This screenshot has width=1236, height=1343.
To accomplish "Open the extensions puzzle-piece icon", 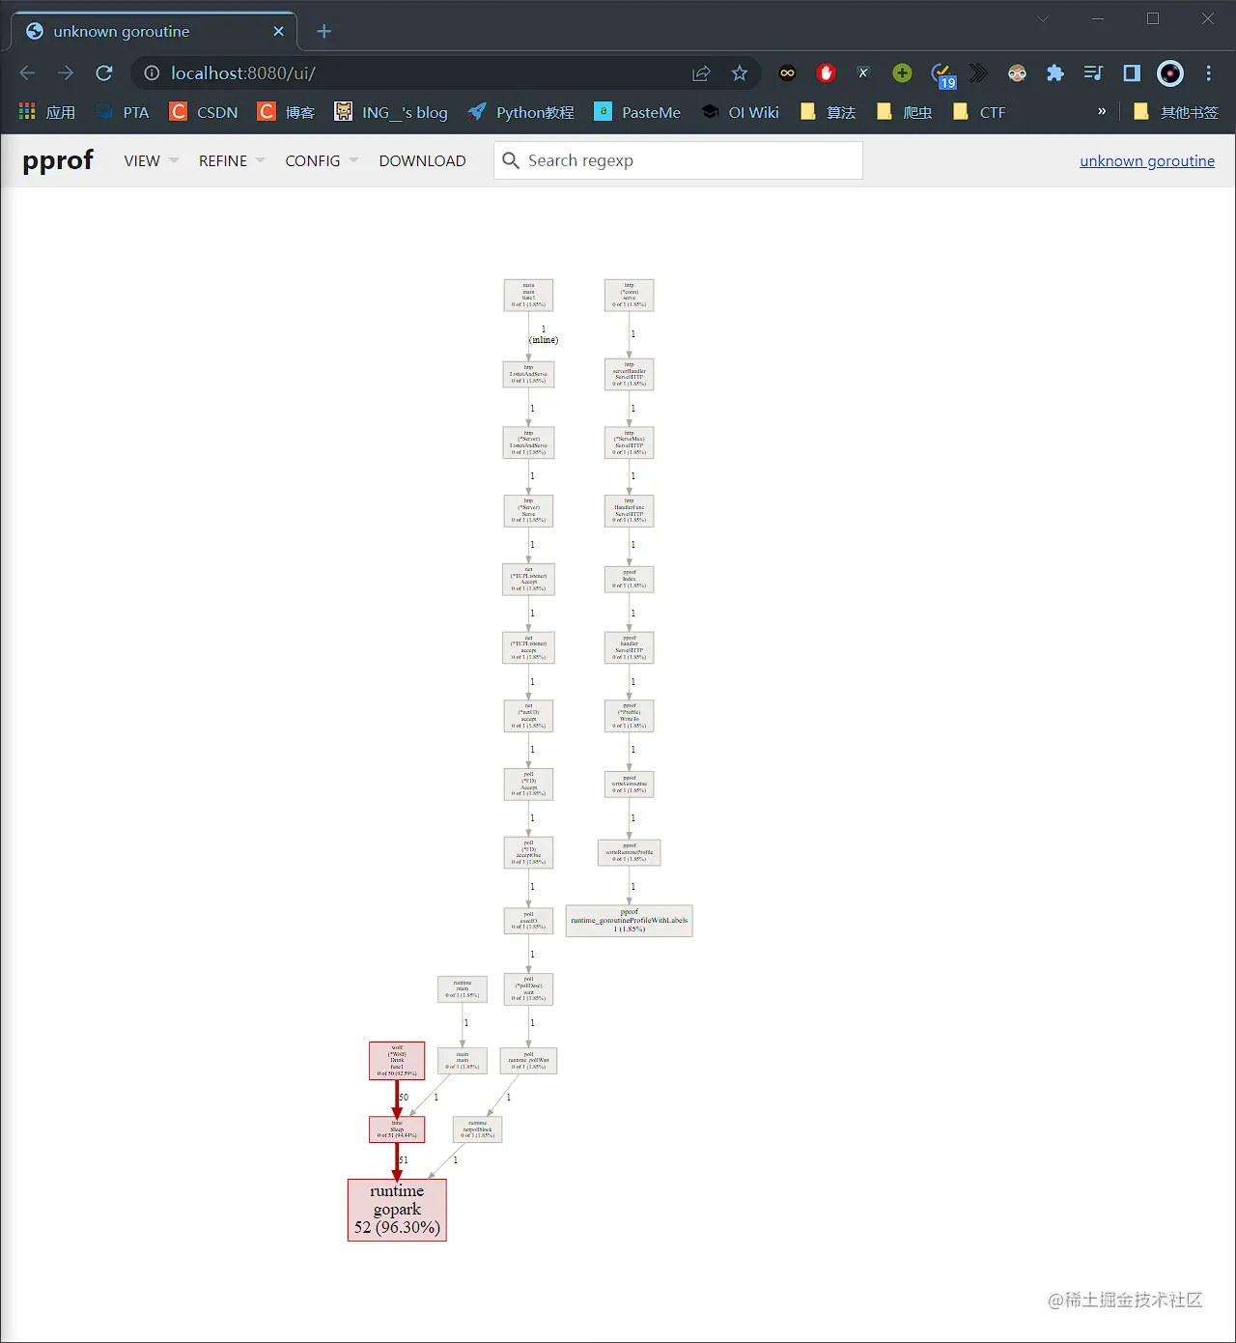I will (1055, 72).
